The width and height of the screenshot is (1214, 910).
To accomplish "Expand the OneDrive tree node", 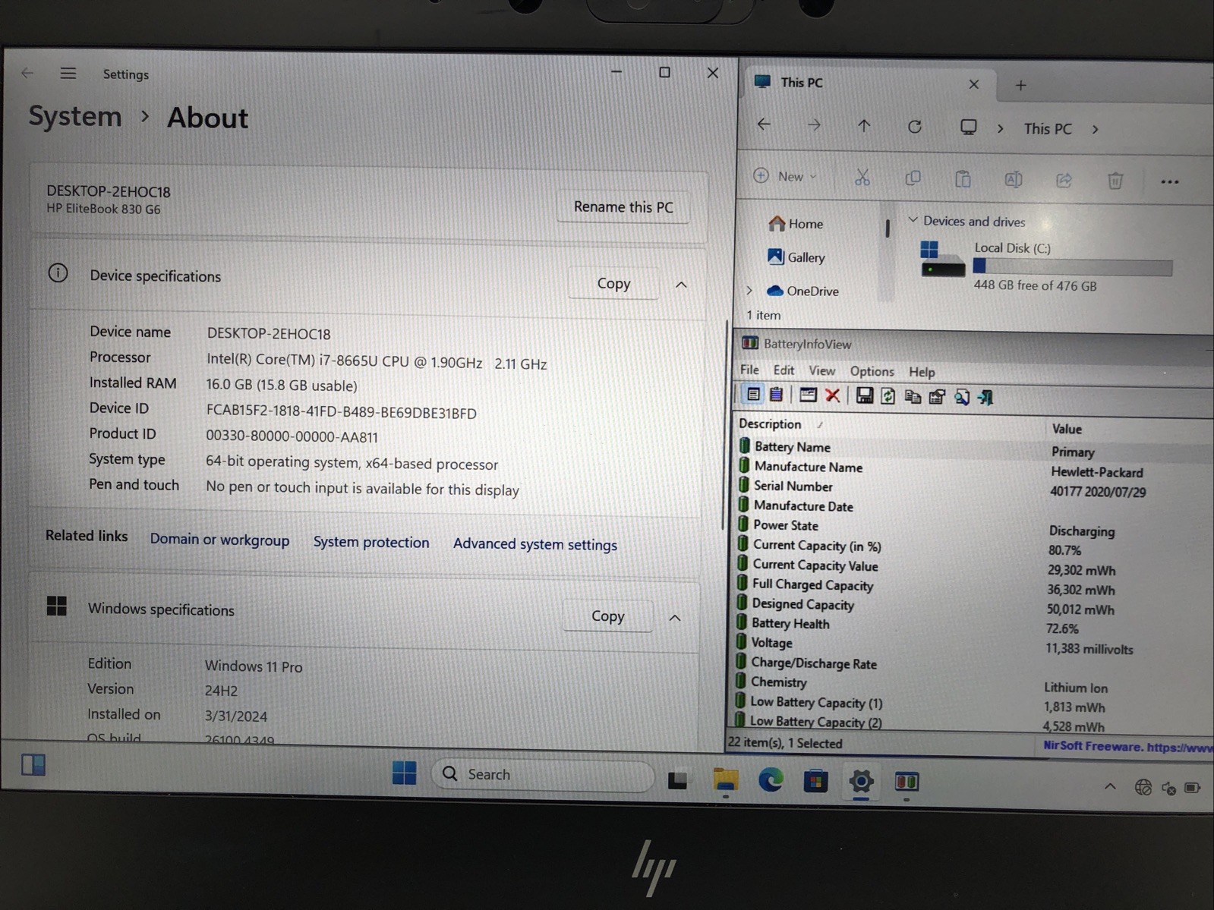I will click(749, 290).
